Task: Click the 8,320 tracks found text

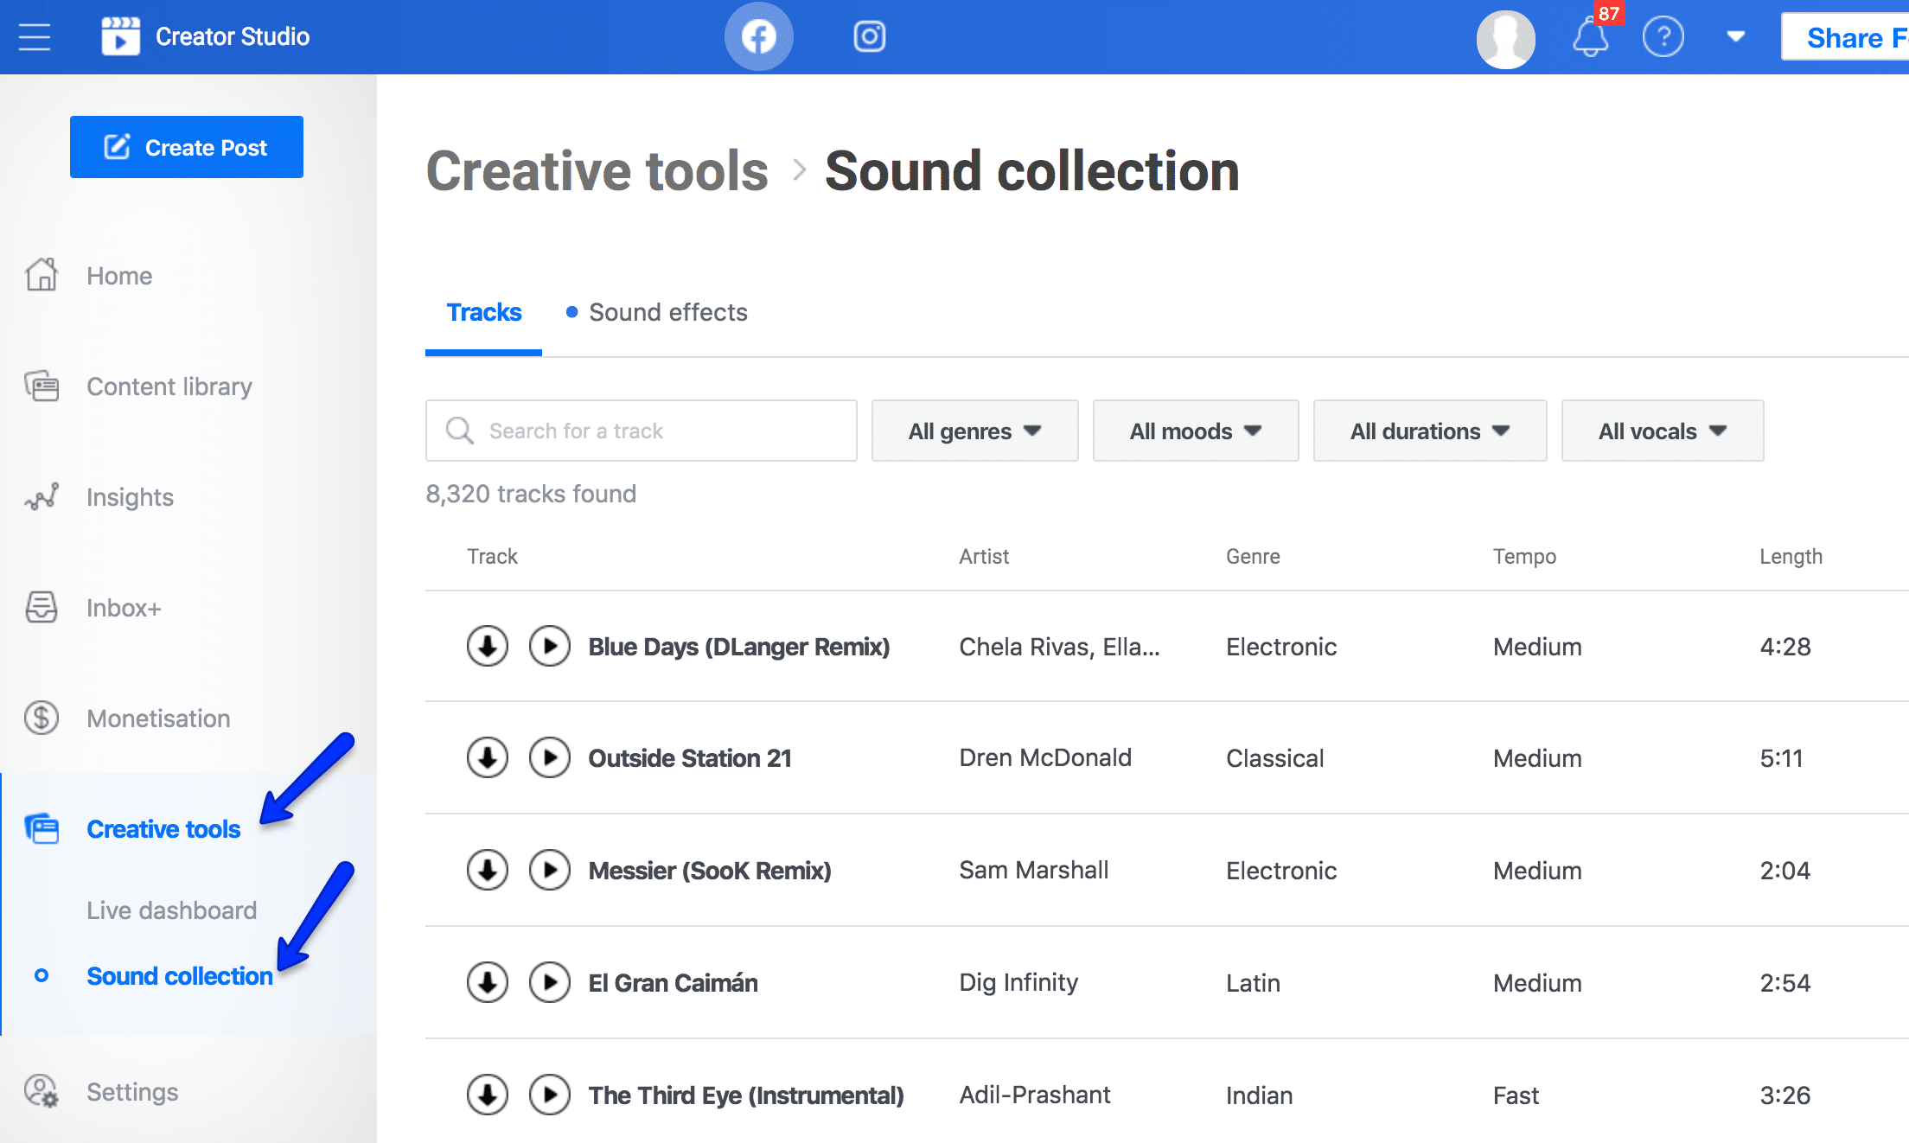Action: click(531, 494)
